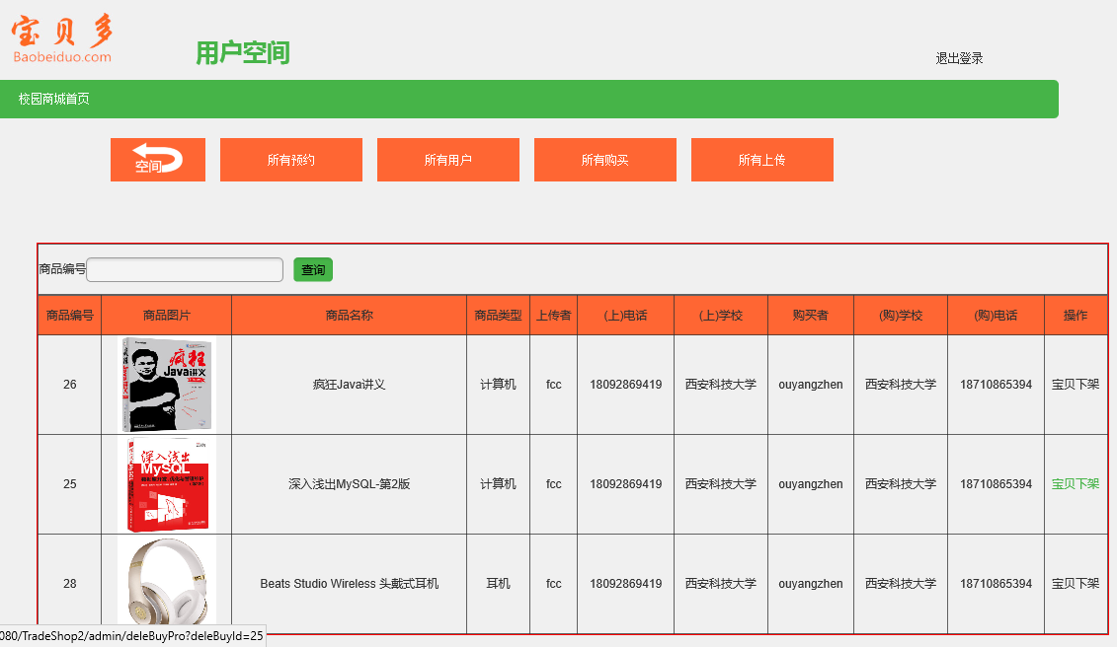Click the (上)电话 column header
This screenshot has width=1117, height=647.
pyautogui.click(x=625, y=316)
